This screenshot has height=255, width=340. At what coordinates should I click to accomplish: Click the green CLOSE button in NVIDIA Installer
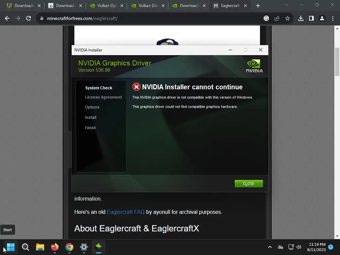249,184
